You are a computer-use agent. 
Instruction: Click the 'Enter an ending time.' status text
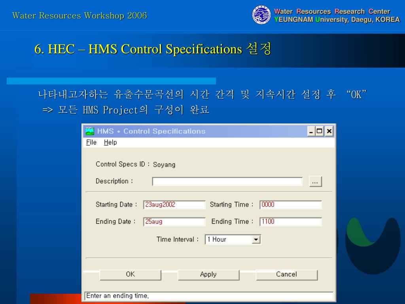pyautogui.click(x=117, y=296)
